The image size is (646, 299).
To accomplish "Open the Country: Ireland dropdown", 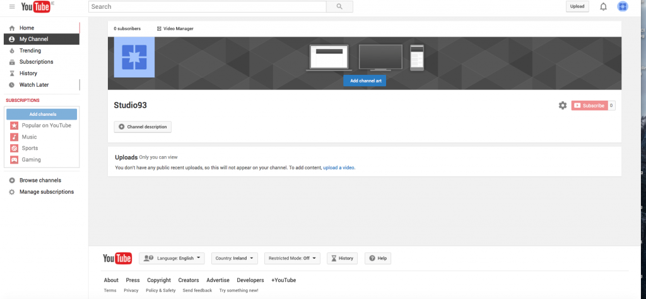I will point(235,258).
